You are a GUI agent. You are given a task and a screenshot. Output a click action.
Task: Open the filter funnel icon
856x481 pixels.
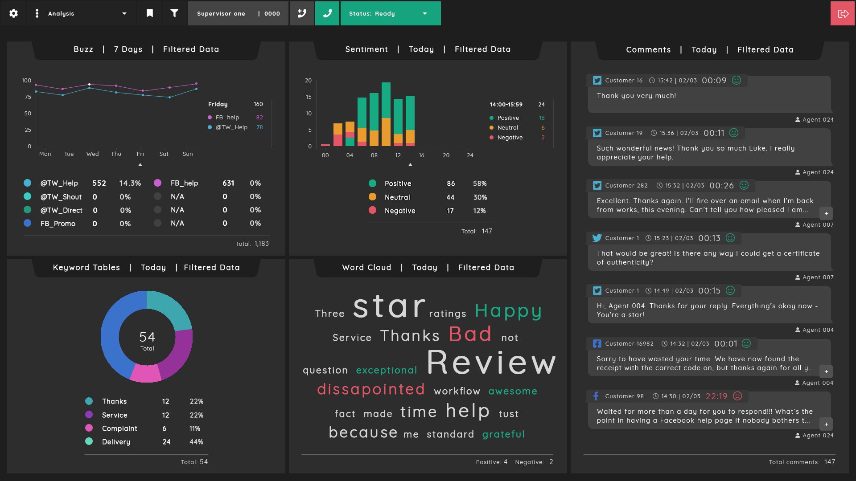[x=174, y=13]
